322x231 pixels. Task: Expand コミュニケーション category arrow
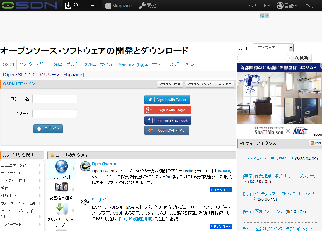[x=40, y=165]
